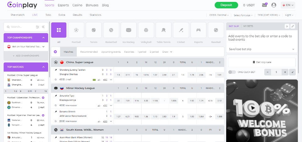The image size is (302, 142).
Task: Open Select font size dropdown
Action: [243, 15]
